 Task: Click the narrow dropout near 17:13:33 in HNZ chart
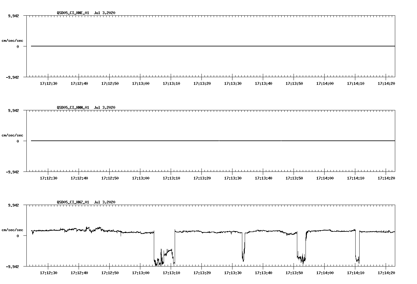pos(244,247)
